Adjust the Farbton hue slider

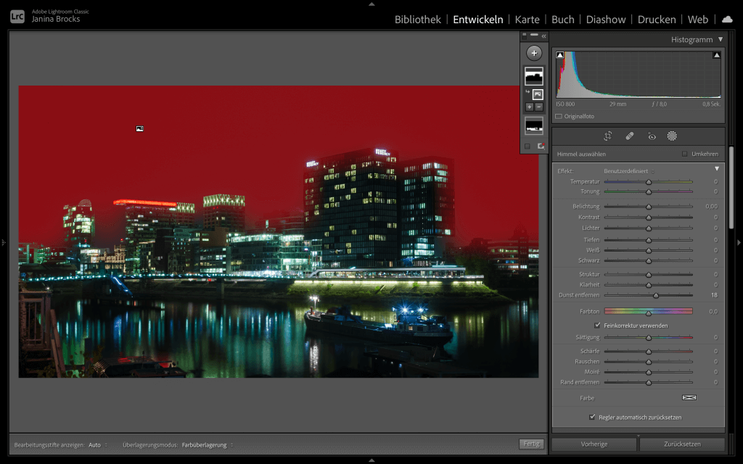pyautogui.click(x=648, y=312)
